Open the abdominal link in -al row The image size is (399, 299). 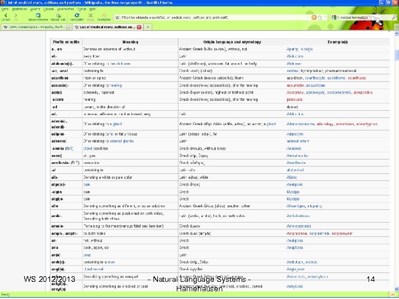295,170
